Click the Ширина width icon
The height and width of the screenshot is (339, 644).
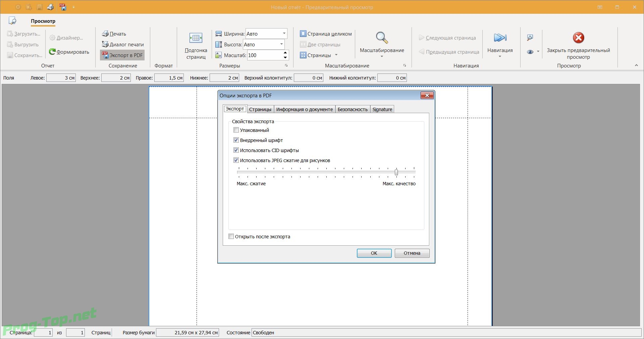click(219, 34)
